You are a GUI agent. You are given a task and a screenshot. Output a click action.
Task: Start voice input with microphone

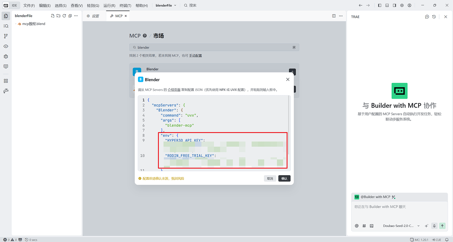[x=434, y=226]
